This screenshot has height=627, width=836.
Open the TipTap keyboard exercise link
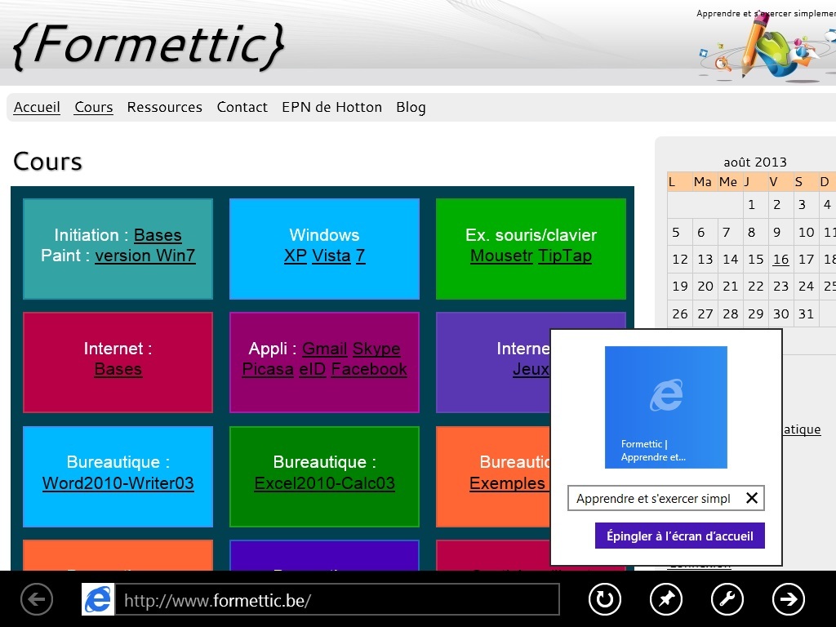(565, 256)
